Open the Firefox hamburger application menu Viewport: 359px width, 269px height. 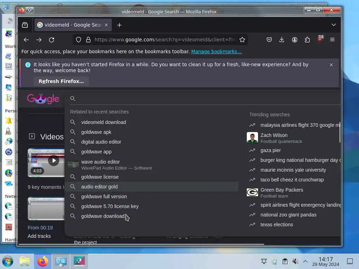(332, 40)
